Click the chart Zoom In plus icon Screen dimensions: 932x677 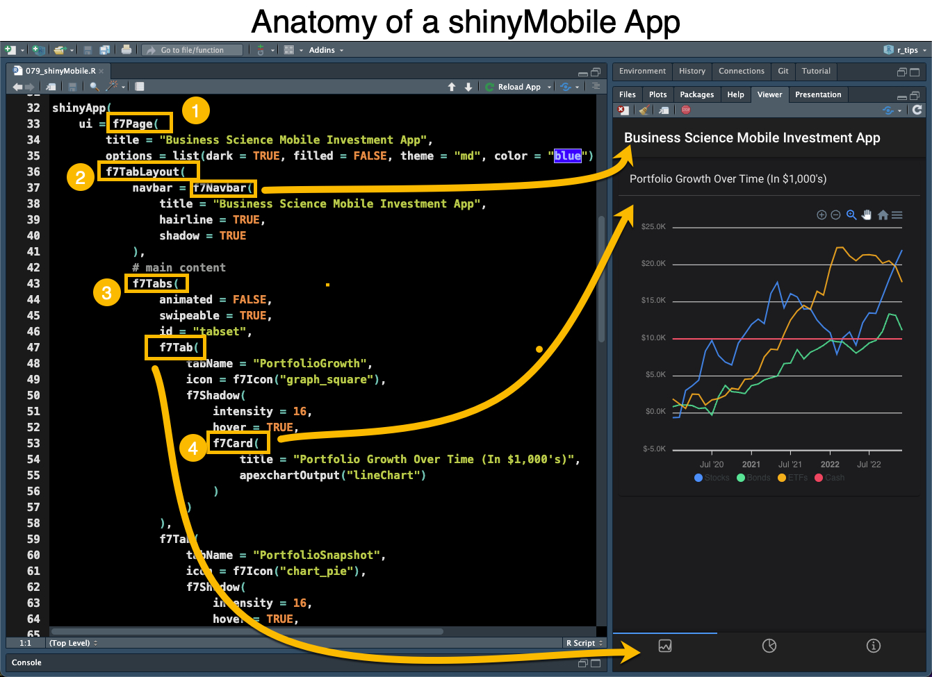[x=821, y=215]
